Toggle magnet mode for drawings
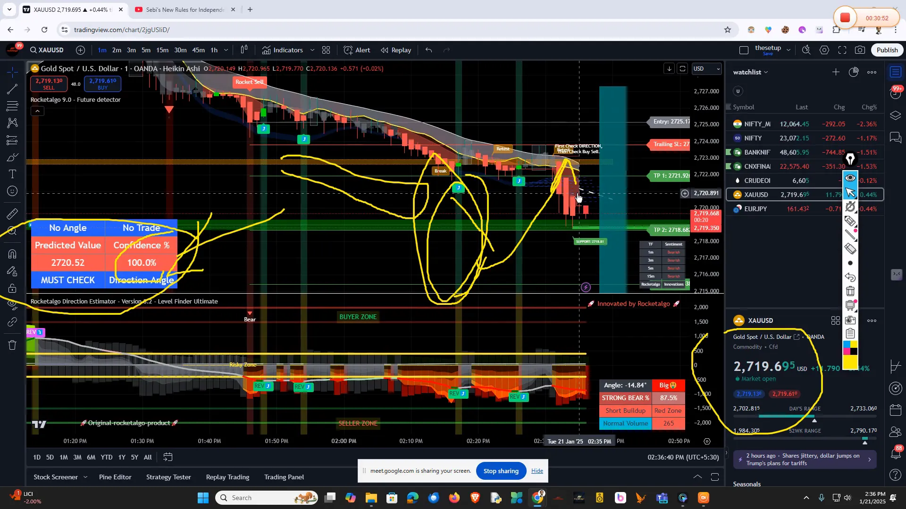 13,254
